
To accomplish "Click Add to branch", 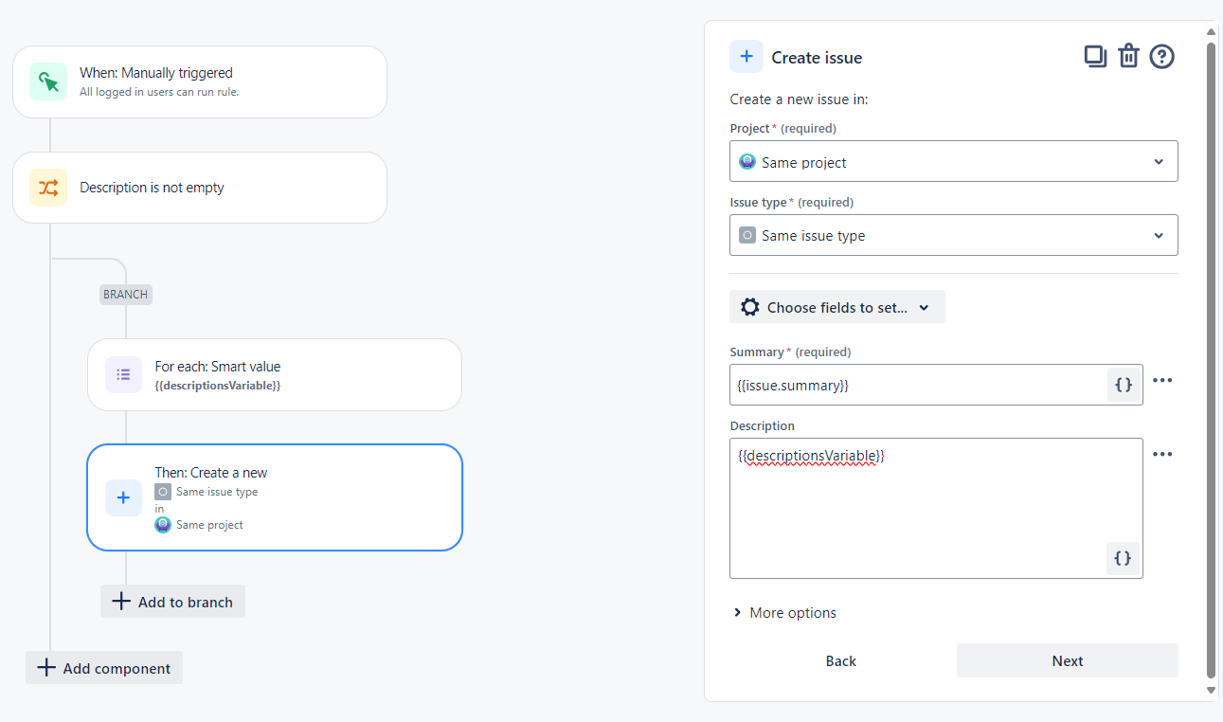I will click(172, 601).
